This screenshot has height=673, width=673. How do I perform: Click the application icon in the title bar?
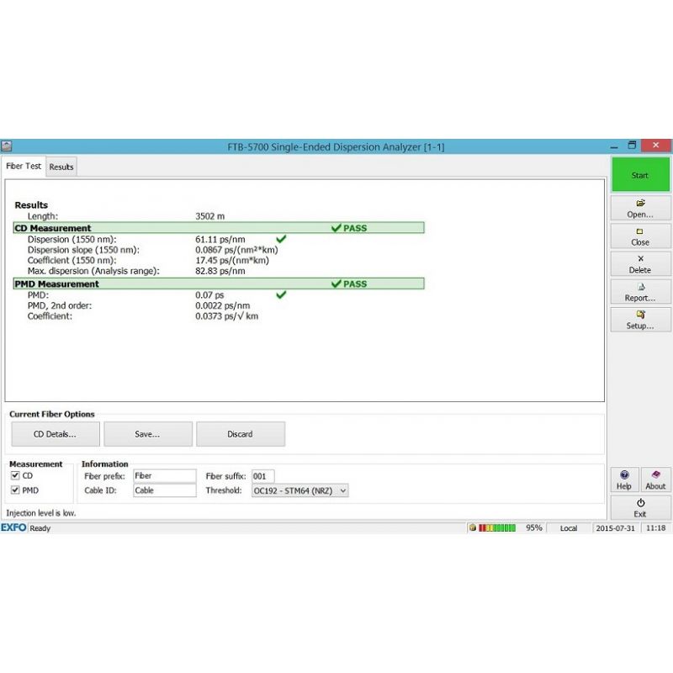tap(6, 146)
